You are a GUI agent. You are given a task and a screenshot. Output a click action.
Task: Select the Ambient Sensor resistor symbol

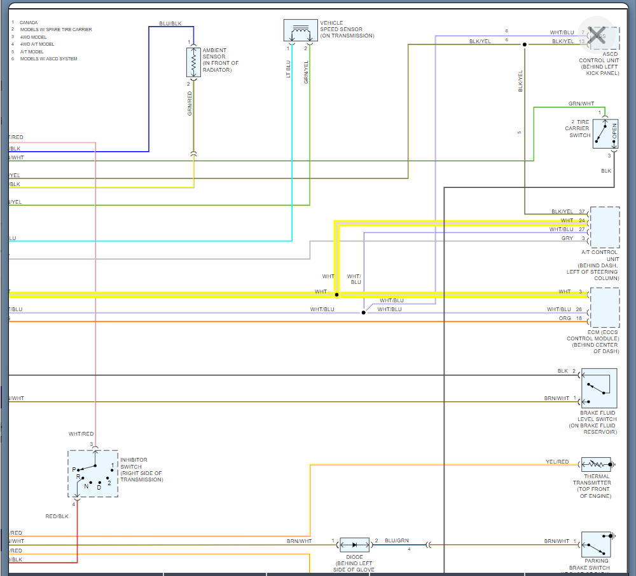coord(193,62)
